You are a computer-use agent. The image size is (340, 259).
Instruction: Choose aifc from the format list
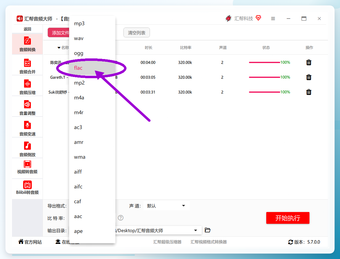pyautogui.click(x=92, y=187)
